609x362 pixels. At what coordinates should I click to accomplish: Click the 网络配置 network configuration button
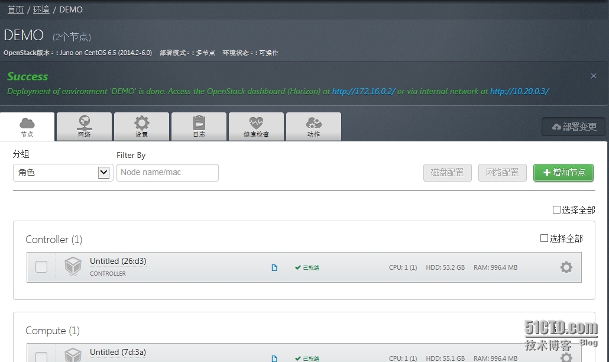pyautogui.click(x=502, y=173)
